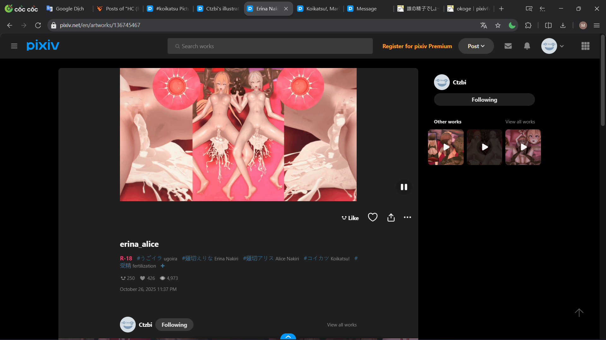Switch to the Message tab
The height and width of the screenshot is (340, 606).
click(366, 9)
